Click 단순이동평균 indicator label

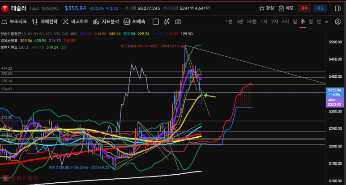point(11,34)
